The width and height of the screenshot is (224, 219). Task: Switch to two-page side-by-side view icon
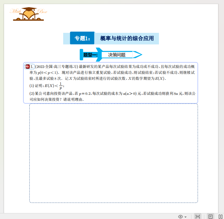(x=220, y=216)
